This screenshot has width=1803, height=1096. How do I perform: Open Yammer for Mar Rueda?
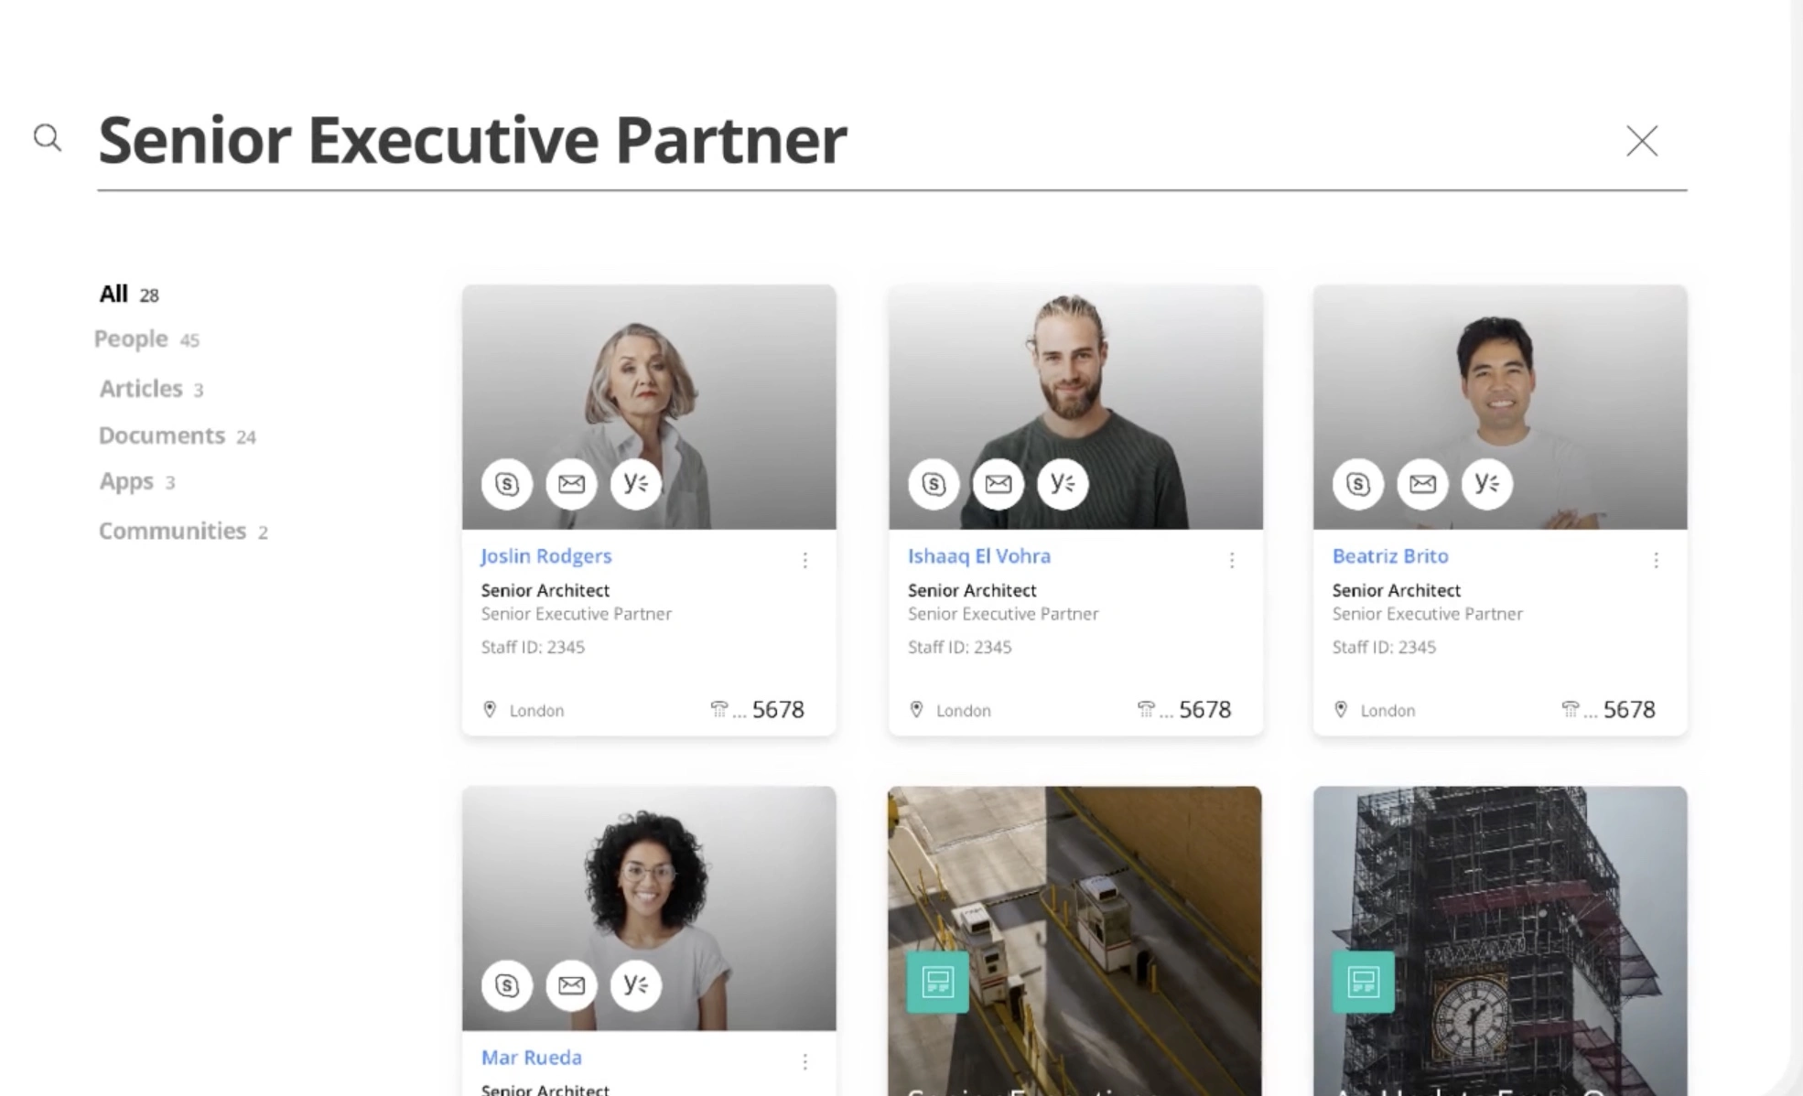coord(635,985)
